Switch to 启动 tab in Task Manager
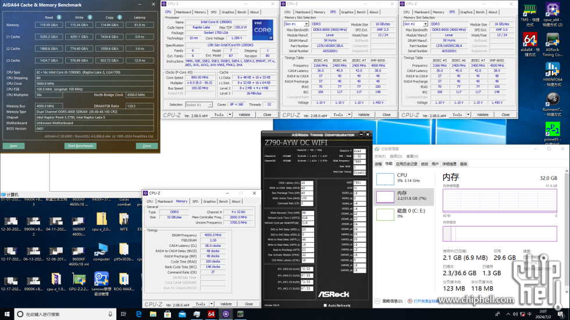This screenshot has width=570, height=320. pyautogui.click(x=424, y=164)
